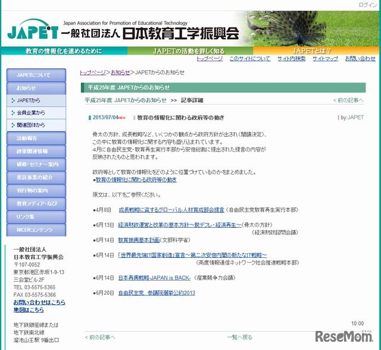The width and height of the screenshot is (381, 350).
Task: Open the 日本再興戦略-JAPAN is BACK- link
Action: (154, 278)
